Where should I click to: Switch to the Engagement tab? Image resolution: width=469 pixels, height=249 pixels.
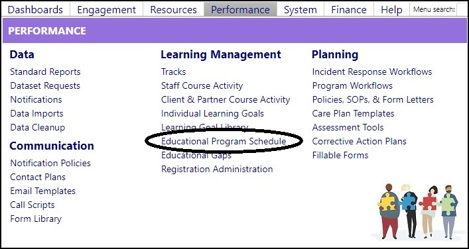(x=106, y=9)
